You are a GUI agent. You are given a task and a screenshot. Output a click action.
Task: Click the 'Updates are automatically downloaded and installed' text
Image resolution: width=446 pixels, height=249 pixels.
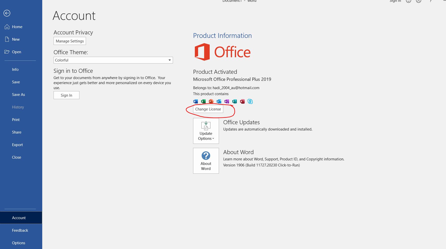point(268,129)
